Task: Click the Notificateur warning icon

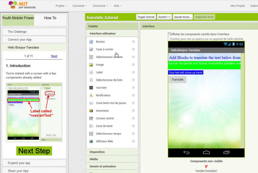Action: coord(91,95)
